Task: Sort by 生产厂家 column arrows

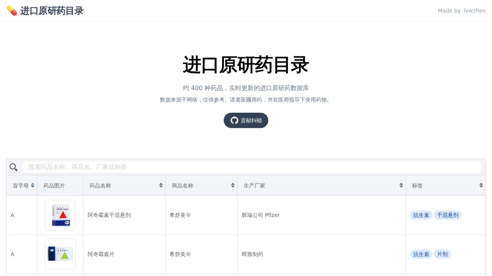Action: click(x=401, y=185)
